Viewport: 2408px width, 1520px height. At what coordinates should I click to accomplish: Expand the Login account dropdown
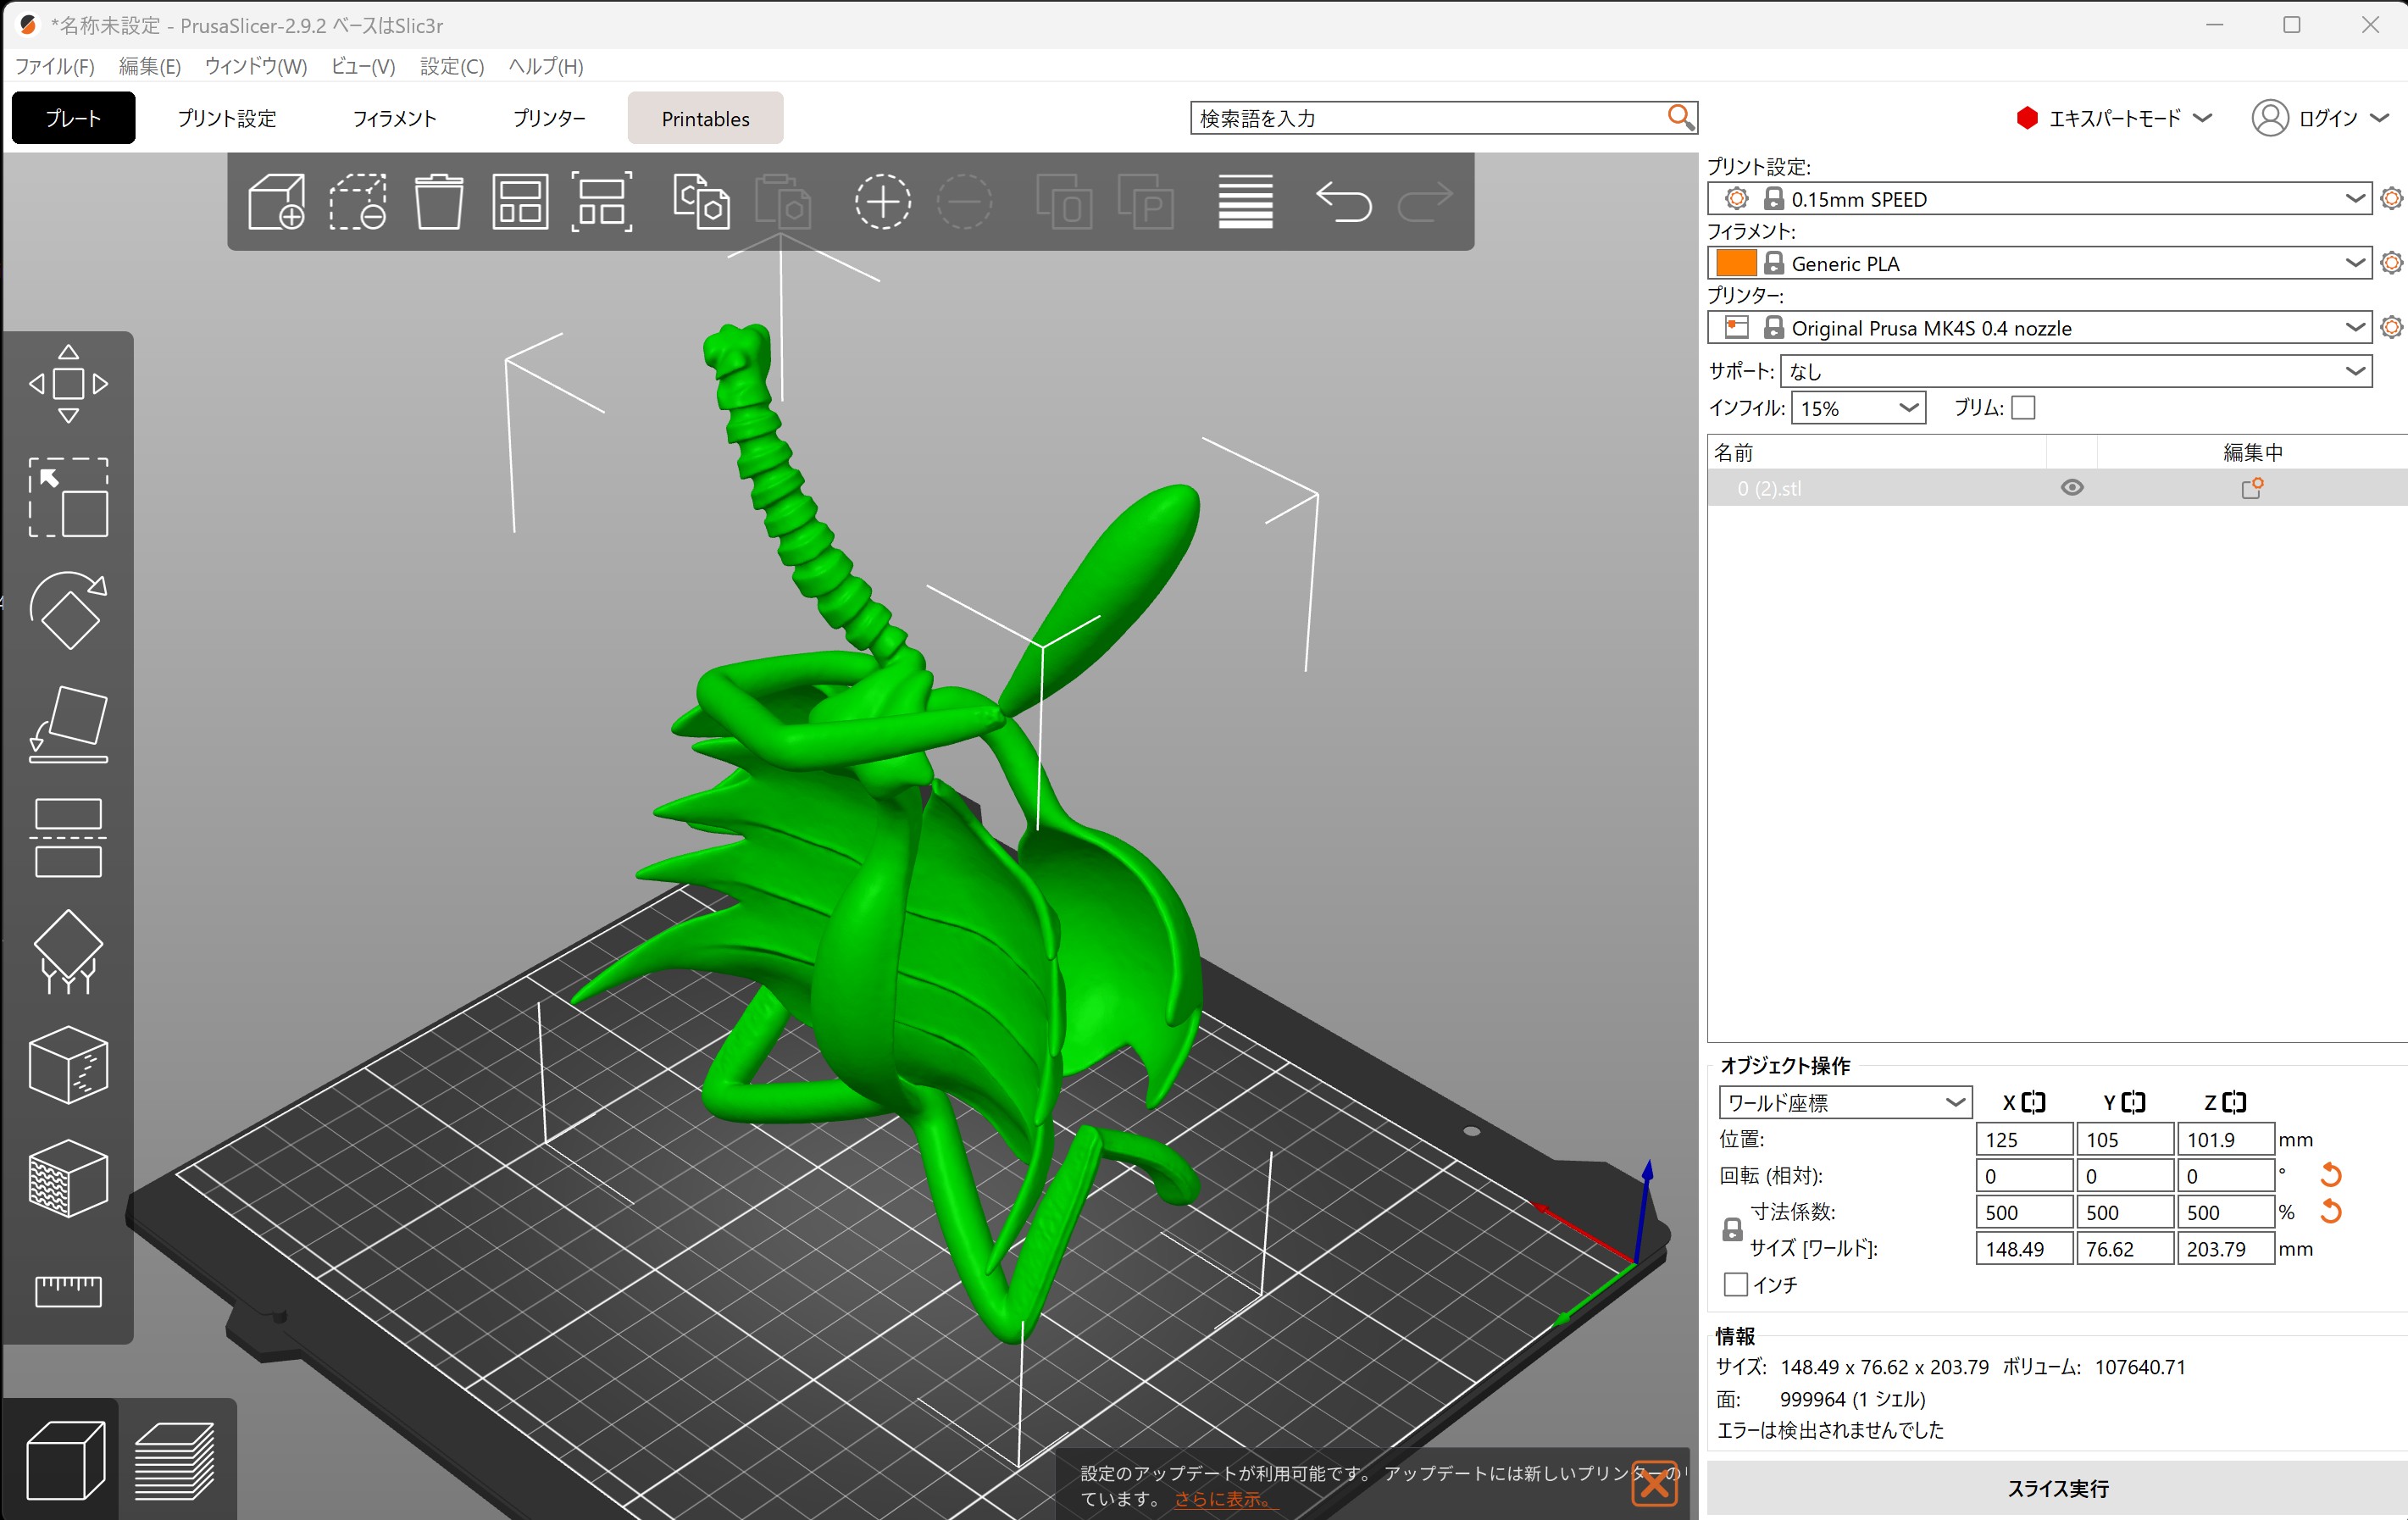tap(2320, 118)
